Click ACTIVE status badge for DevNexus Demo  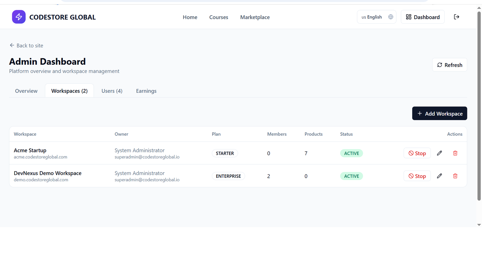352,176
